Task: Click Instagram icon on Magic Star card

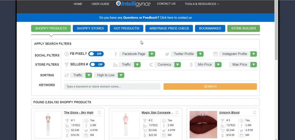Action: pyautogui.click(x=164, y=135)
